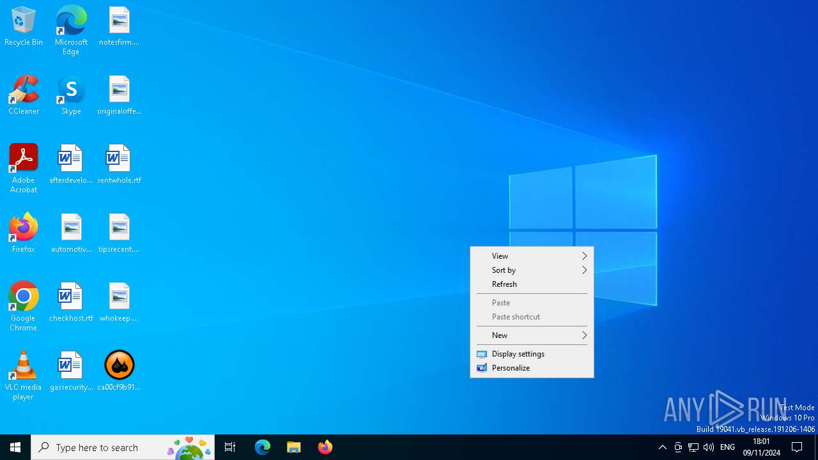Screen dimensions: 818x460
Task: Choose Refresh in the context menu
Action: pyautogui.click(x=532, y=284)
